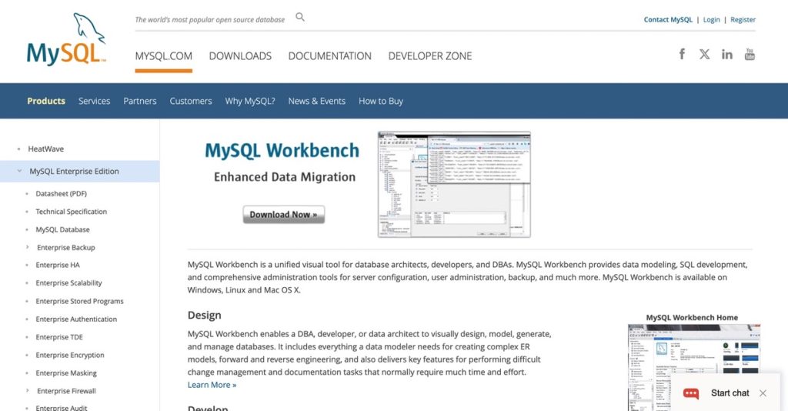Open the MySQL Workbench Home thumbnail
Viewport: 788px width, 411px height.
(694, 368)
